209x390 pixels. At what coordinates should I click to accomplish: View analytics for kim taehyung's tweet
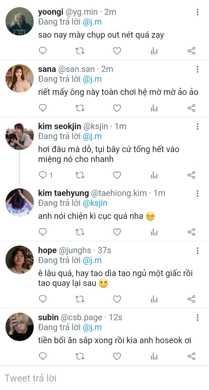pyautogui.click(x=154, y=232)
